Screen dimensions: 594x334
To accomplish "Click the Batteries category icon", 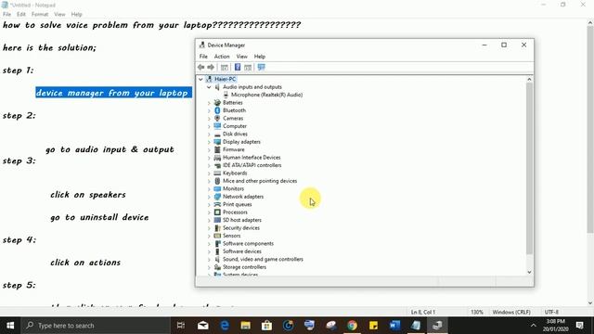I will [x=217, y=103].
